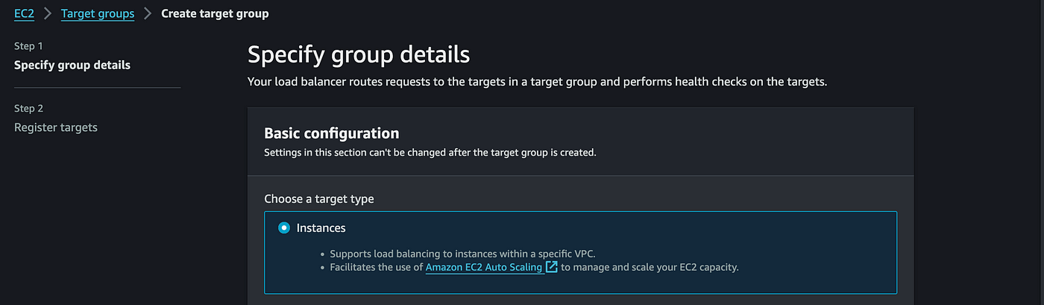Click the Step 1 label
The image size is (1044, 305).
(x=28, y=46)
